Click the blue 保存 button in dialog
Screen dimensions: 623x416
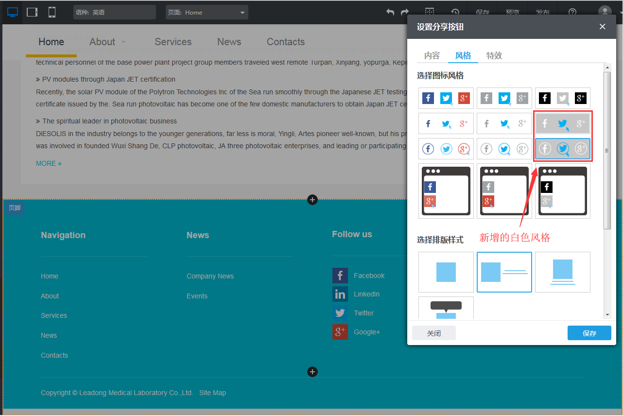[x=589, y=333]
